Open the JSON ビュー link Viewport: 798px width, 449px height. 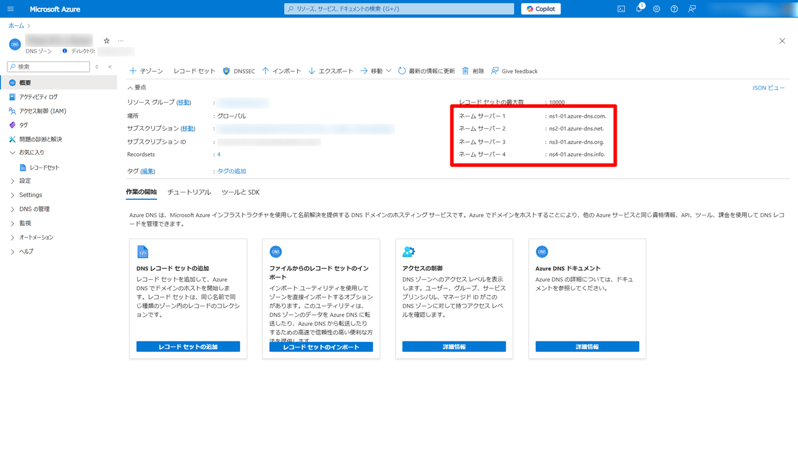coord(768,88)
